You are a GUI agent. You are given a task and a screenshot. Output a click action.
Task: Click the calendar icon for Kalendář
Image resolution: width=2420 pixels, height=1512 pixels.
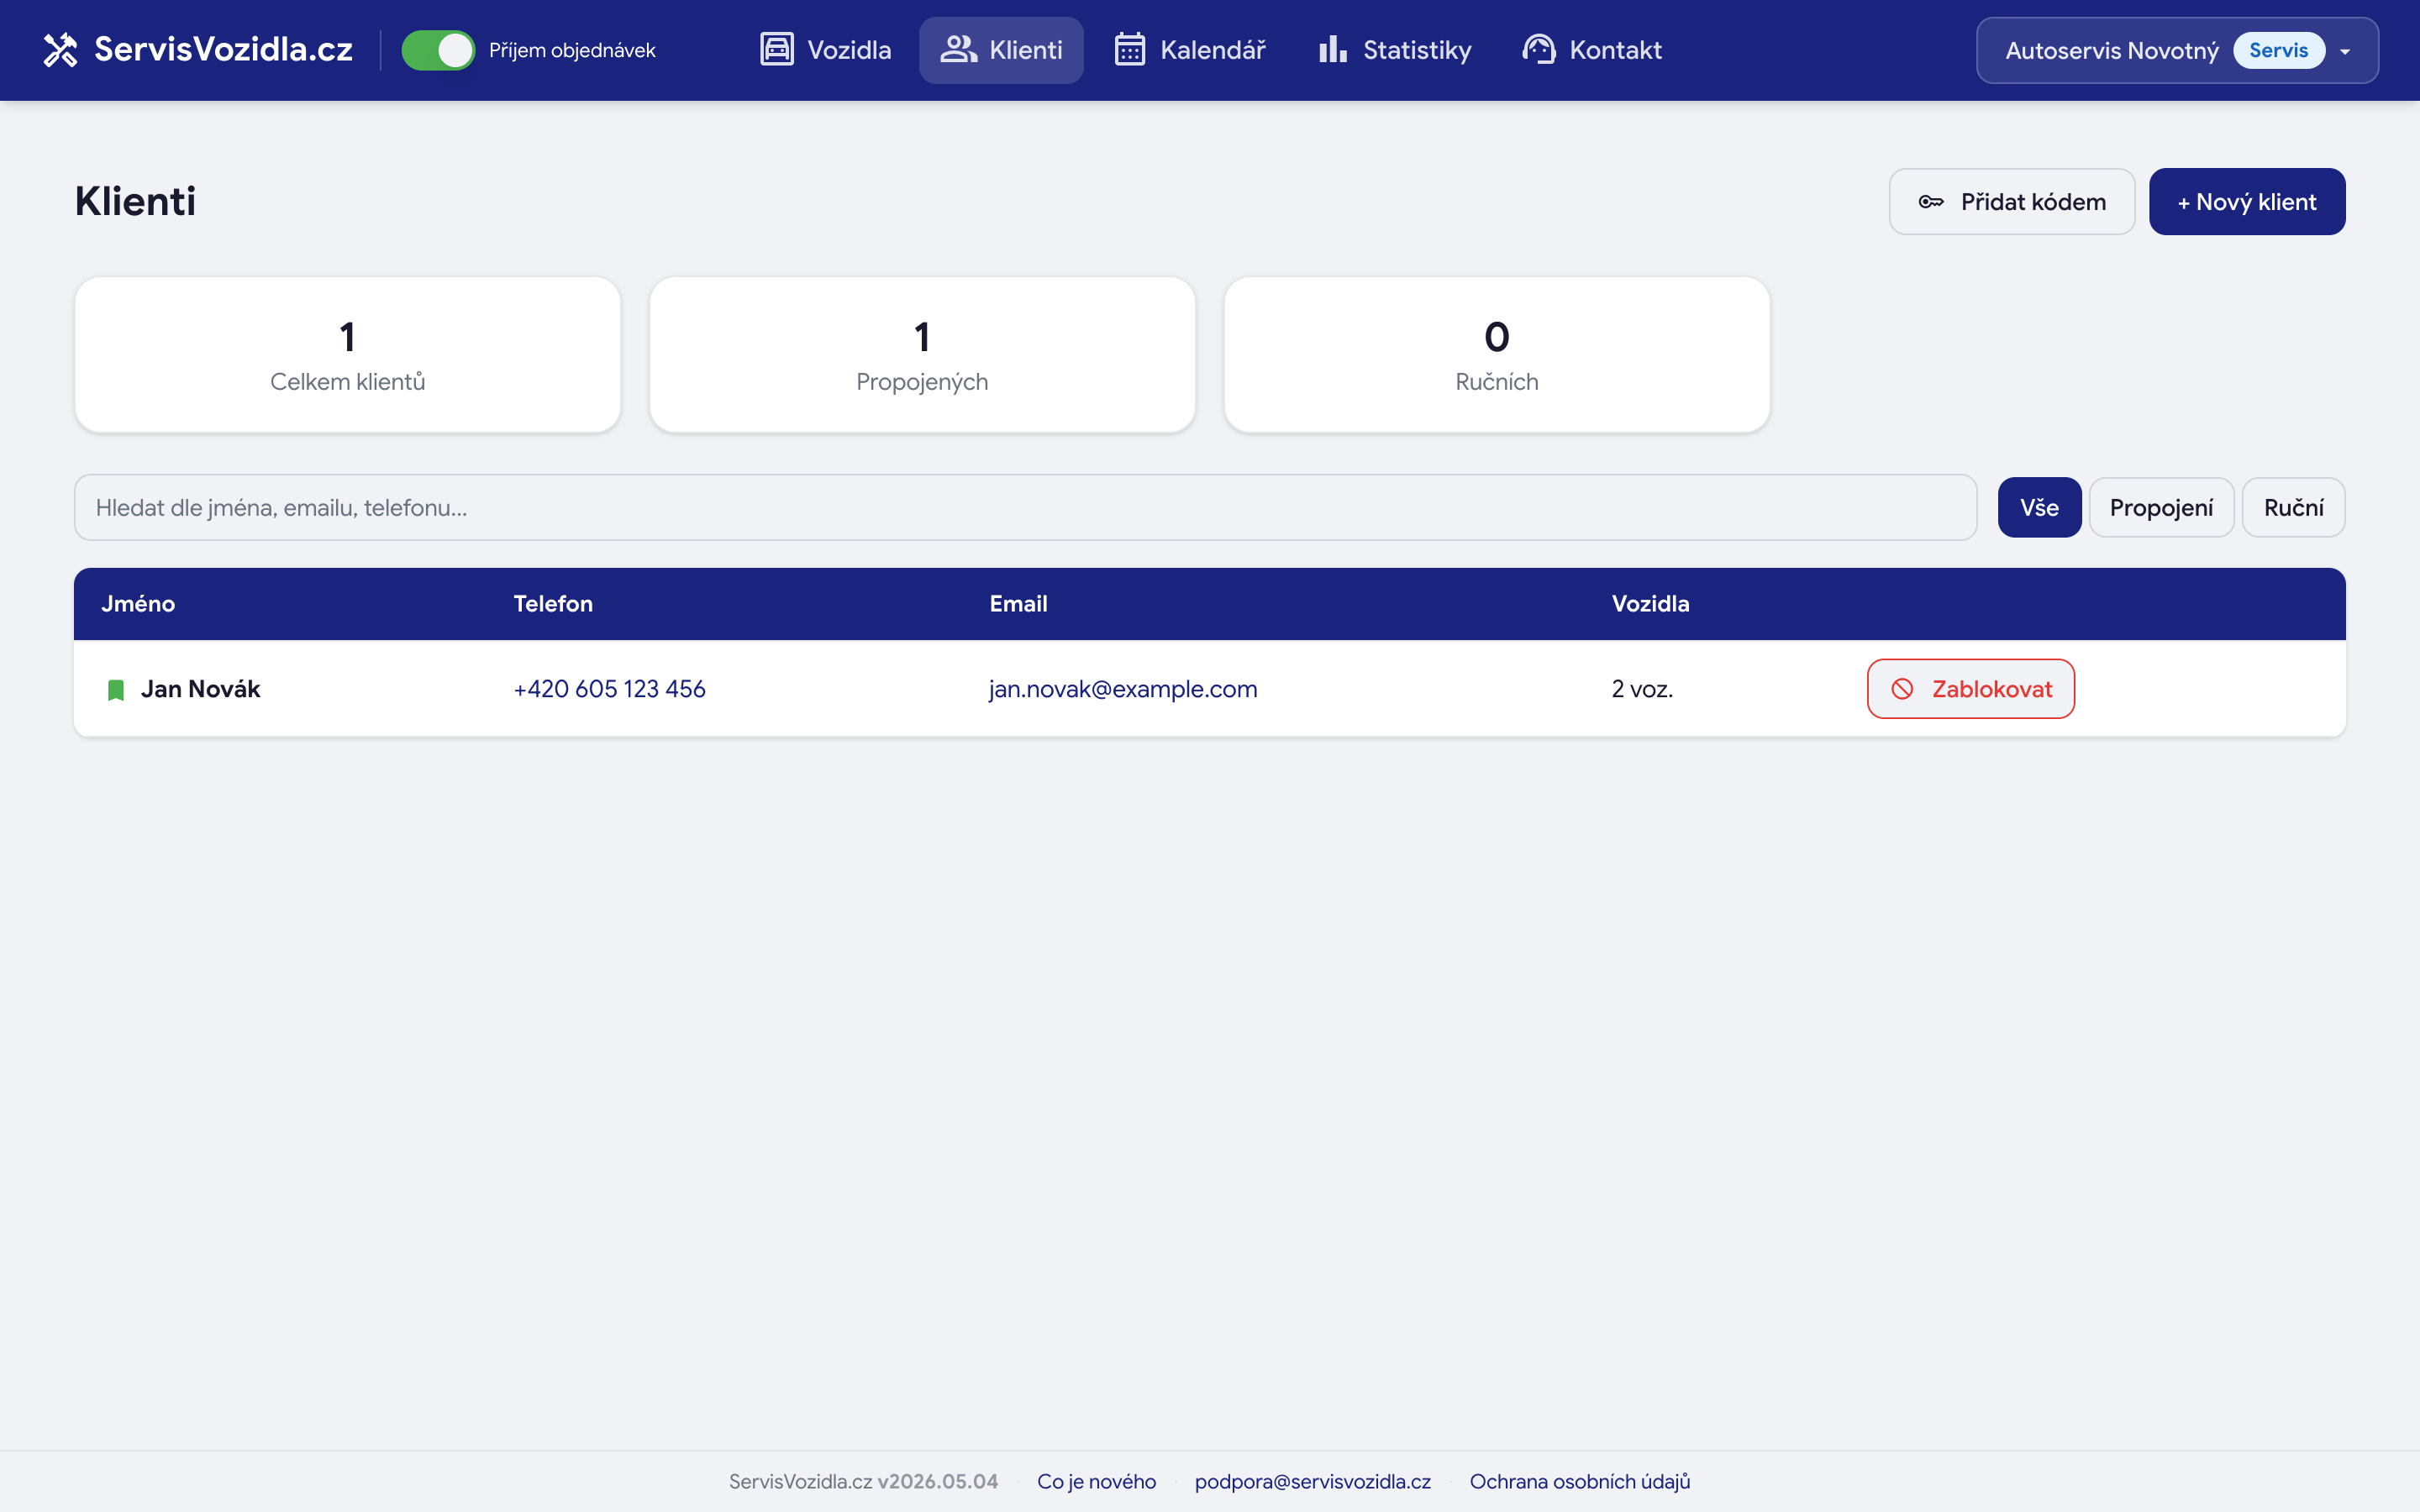1130,50
